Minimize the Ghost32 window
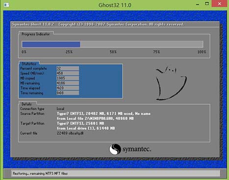This screenshot has width=229, height=180. 198,4
